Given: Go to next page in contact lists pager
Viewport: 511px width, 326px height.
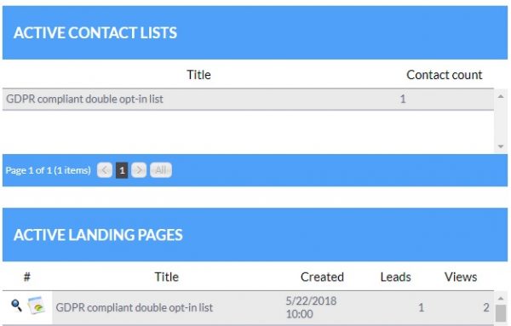Looking at the screenshot, I should (139, 170).
